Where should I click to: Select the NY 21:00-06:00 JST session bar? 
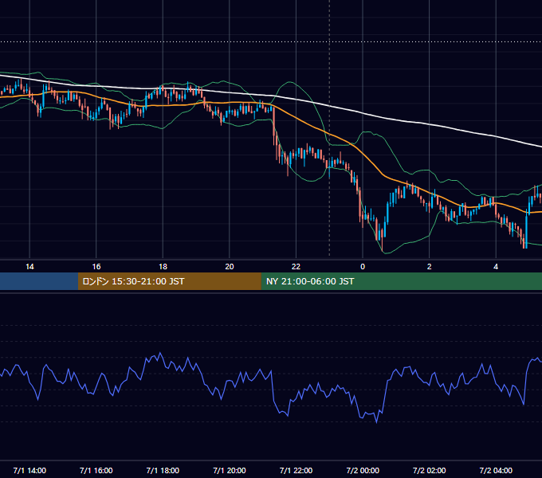[x=401, y=281]
